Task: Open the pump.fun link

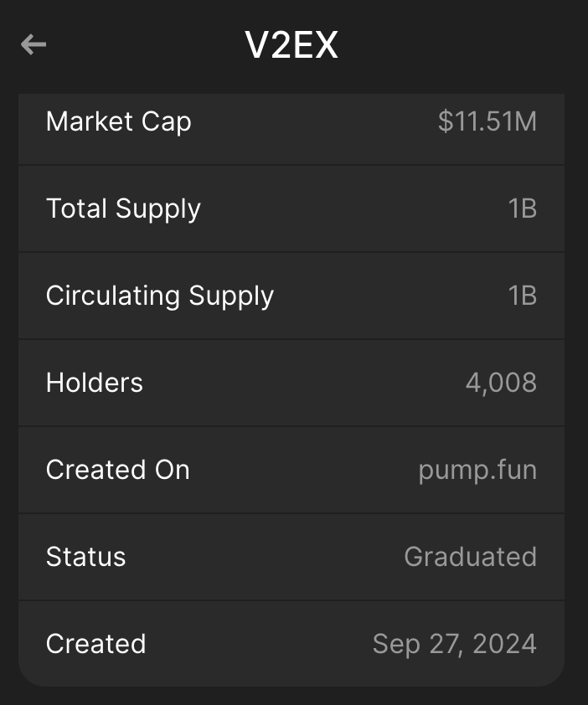Action: click(x=477, y=470)
